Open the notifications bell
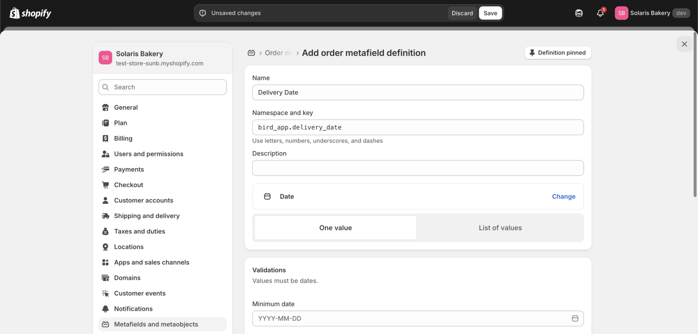Viewport: 698px width, 334px height. [600, 13]
